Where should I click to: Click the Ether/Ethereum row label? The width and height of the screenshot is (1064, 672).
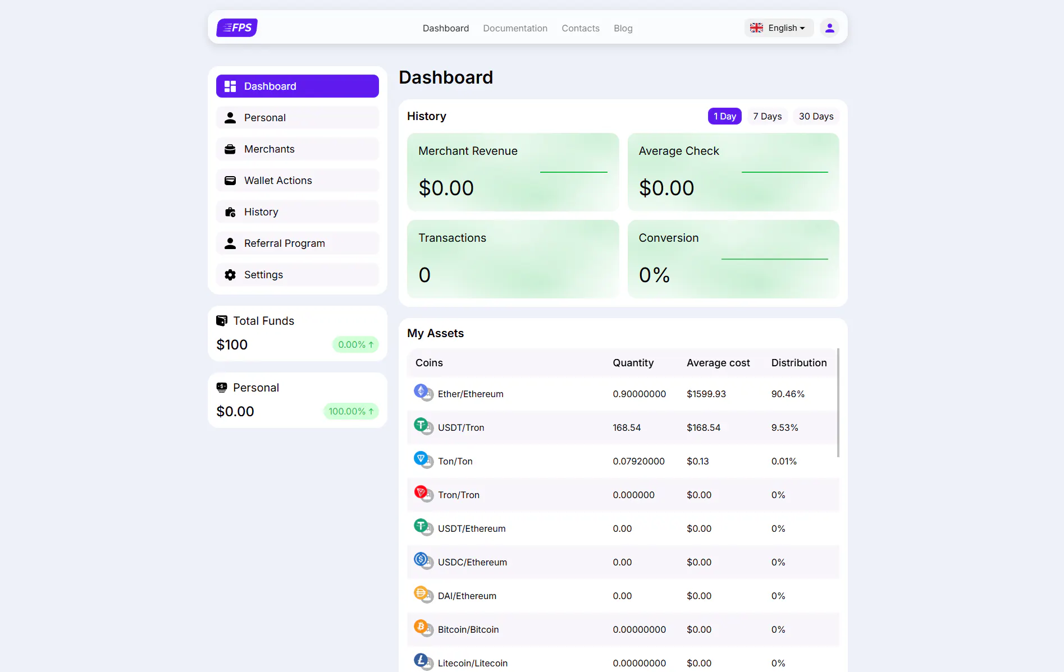tap(471, 394)
